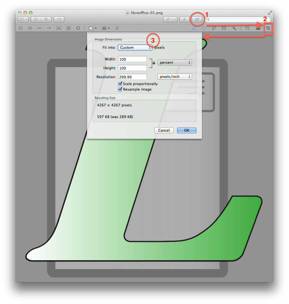Disable the Resample image option
289x304 pixels.
pyautogui.click(x=120, y=89)
